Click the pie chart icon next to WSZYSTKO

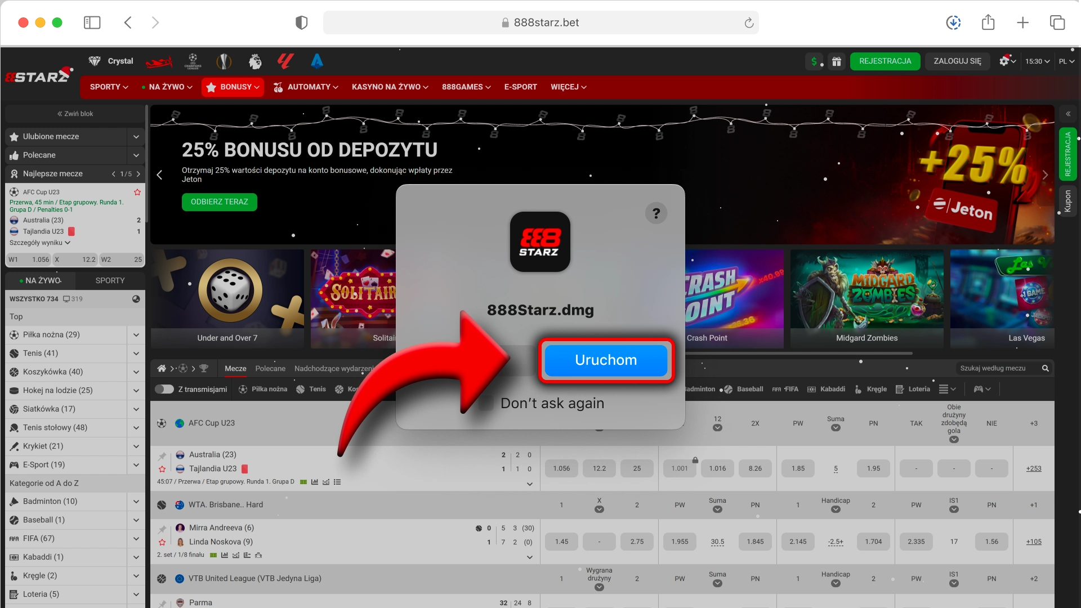click(136, 299)
